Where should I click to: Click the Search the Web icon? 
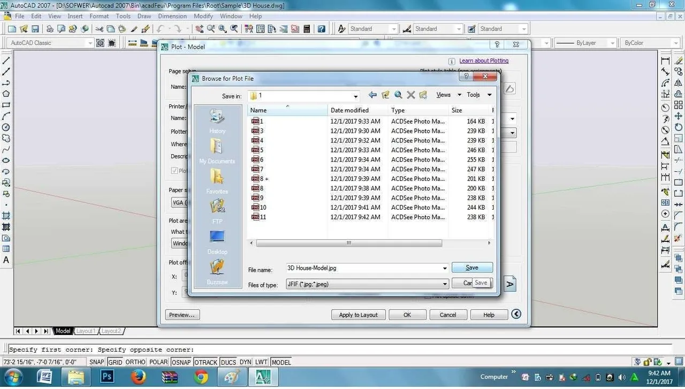tap(398, 95)
